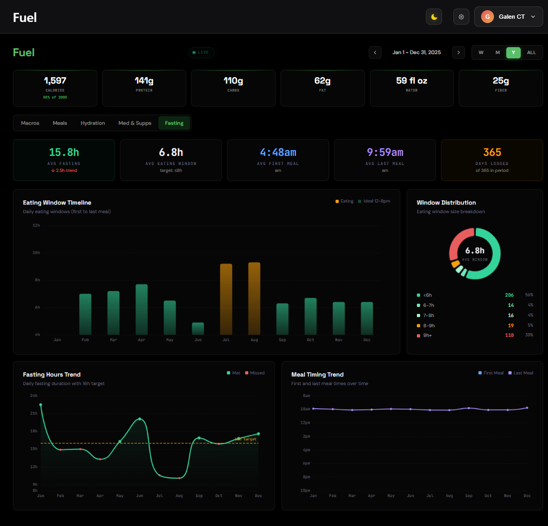Screen dimensions: 548x526
Task: Click the orange G avatar
Action: pyautogui.click(x=487, y=17)
